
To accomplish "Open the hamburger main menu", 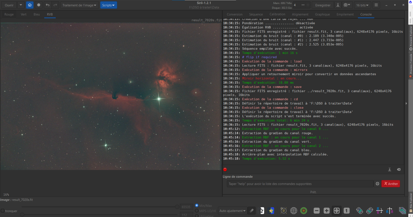I will pos(376,5).
